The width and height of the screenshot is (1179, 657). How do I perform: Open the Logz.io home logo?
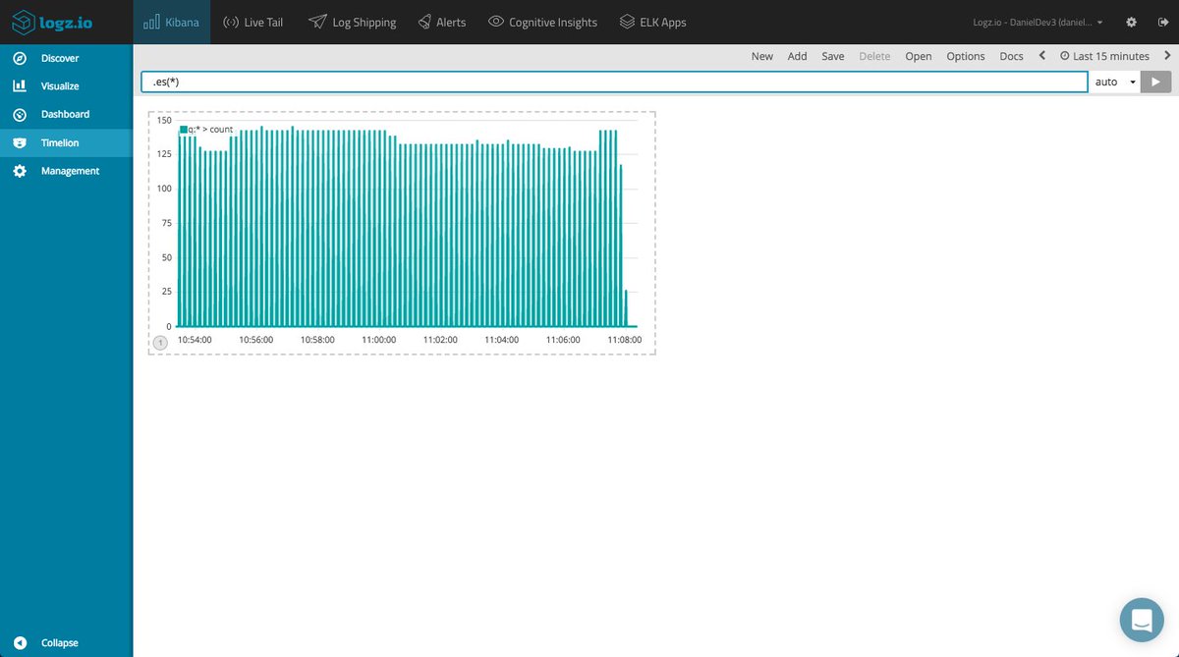coord(52,22)
